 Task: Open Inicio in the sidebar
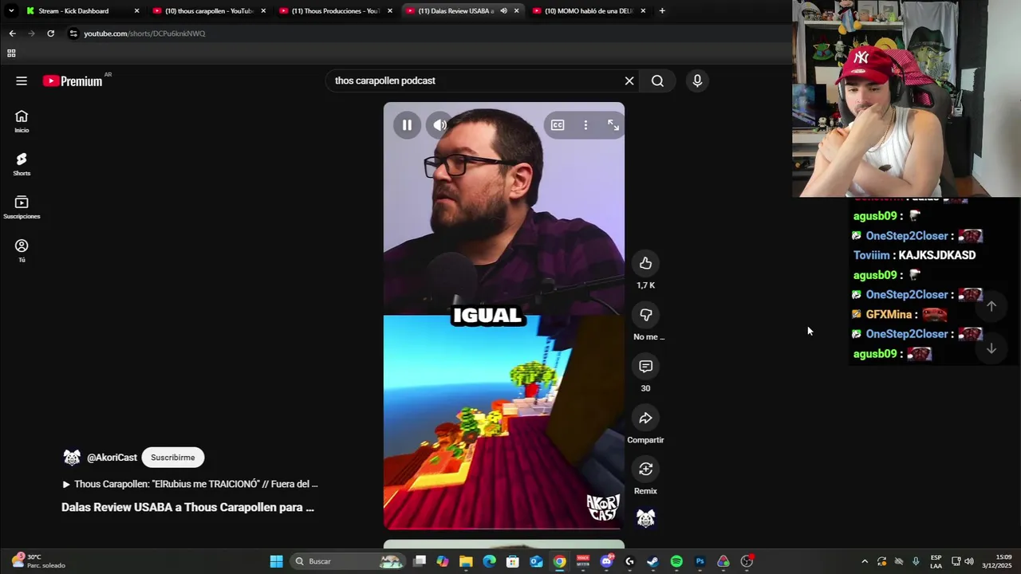22,121
